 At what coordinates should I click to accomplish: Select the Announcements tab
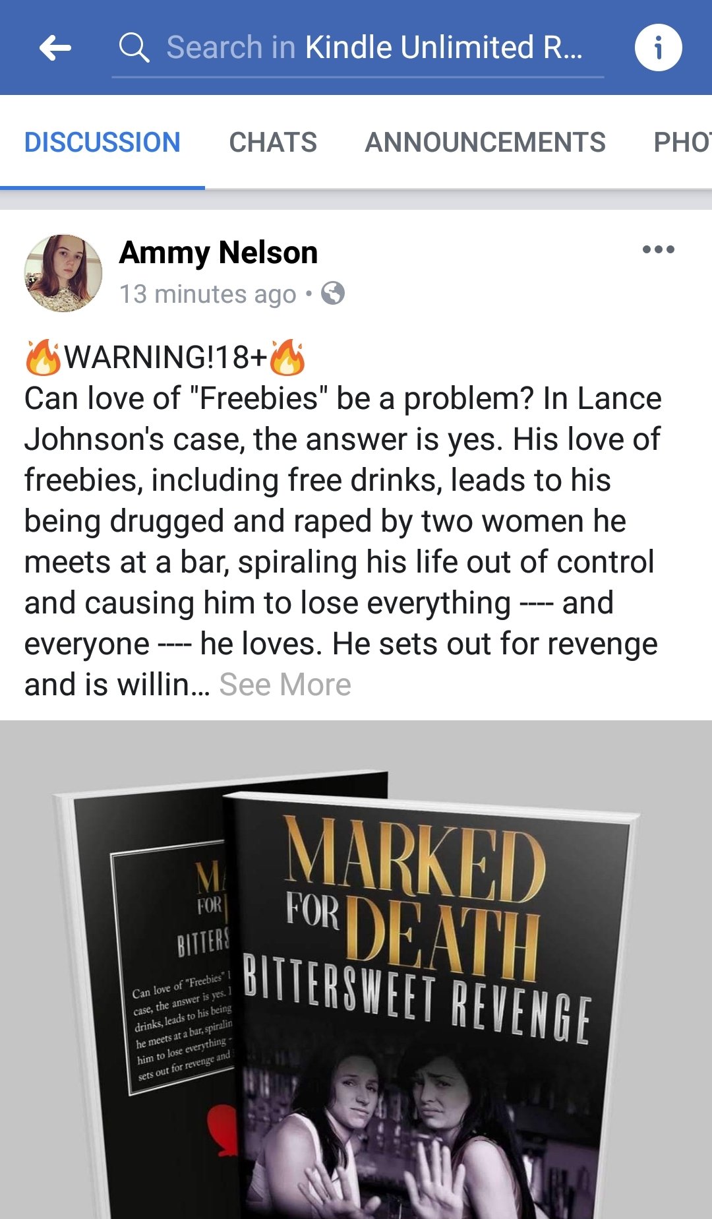pos(485,142)
